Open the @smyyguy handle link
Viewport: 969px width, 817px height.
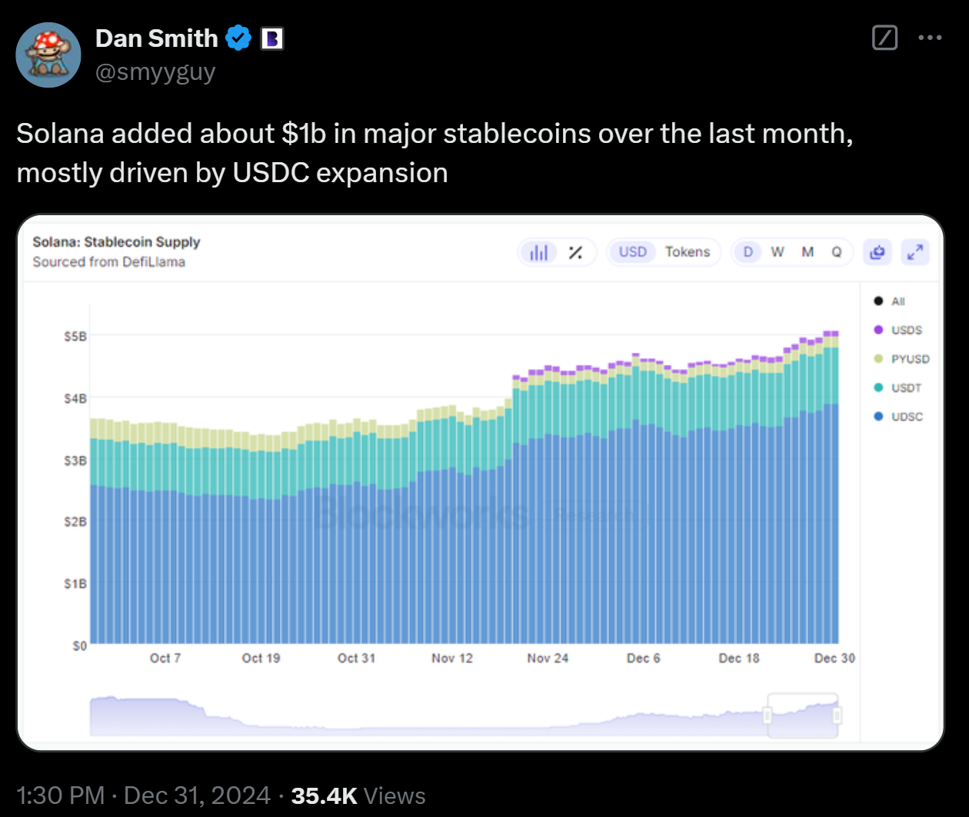155,72
